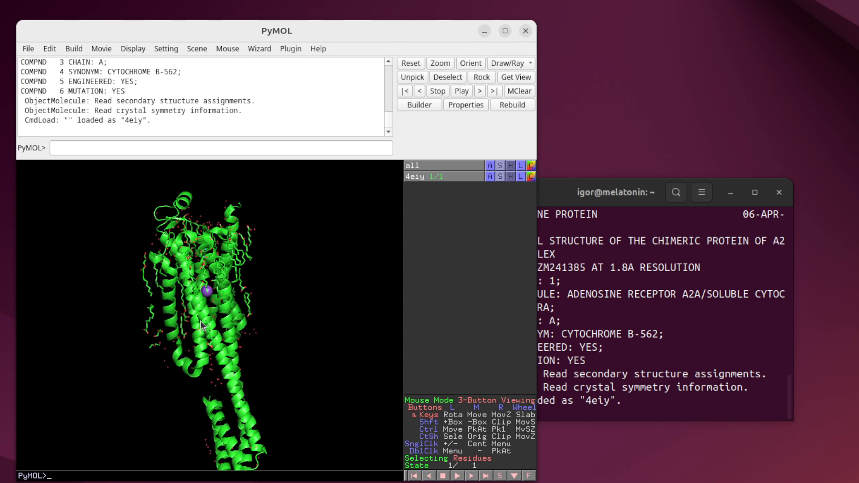Toggle fullscreen with the F button

coord(528,475)
